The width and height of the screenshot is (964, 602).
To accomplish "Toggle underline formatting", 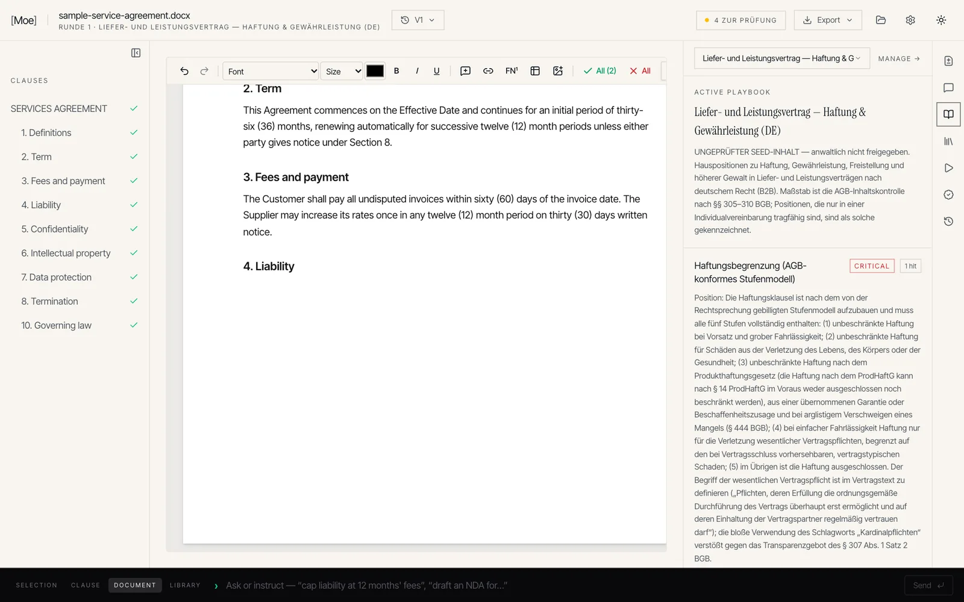I will click(x=437, y=71).
